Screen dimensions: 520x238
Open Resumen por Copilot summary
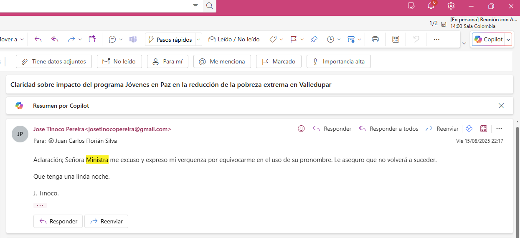pyautogui.click(x=61, y=106)
